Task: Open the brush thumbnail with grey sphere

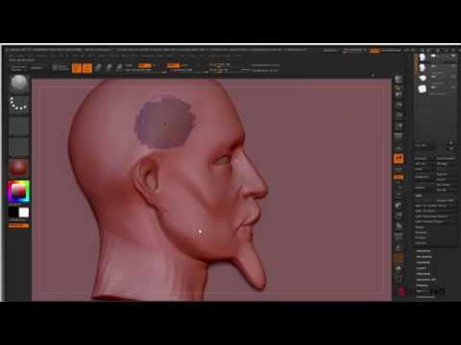Action: (19, 84)
